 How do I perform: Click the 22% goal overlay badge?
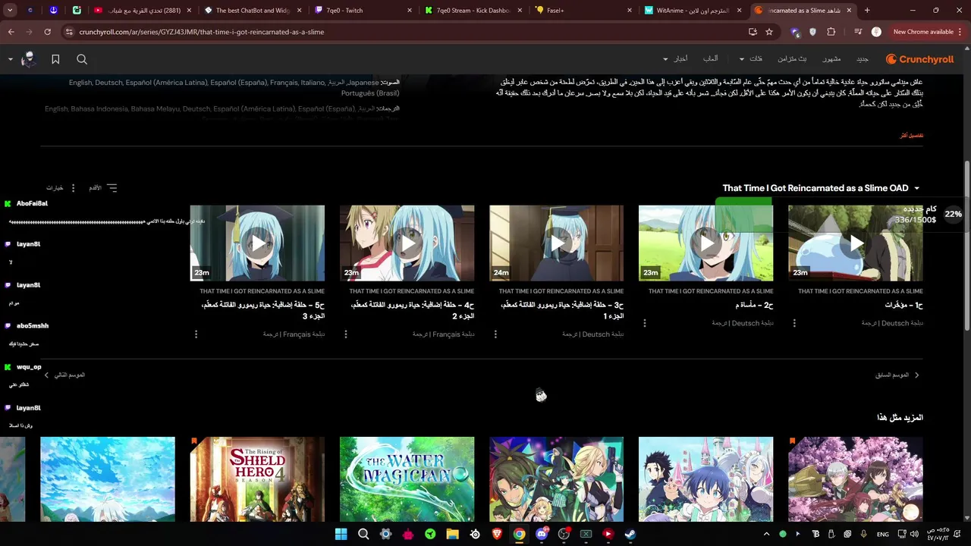point(953,214)
